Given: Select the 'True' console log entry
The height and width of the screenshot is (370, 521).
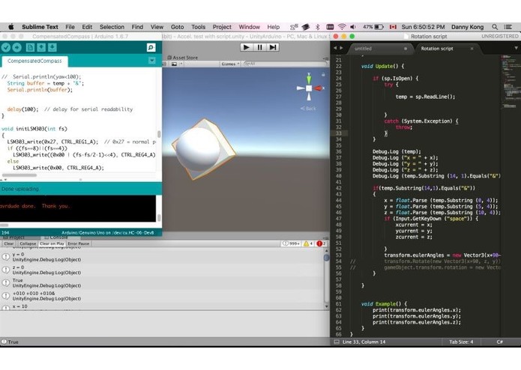Looking at the screenshot, I should coord(161,282).
